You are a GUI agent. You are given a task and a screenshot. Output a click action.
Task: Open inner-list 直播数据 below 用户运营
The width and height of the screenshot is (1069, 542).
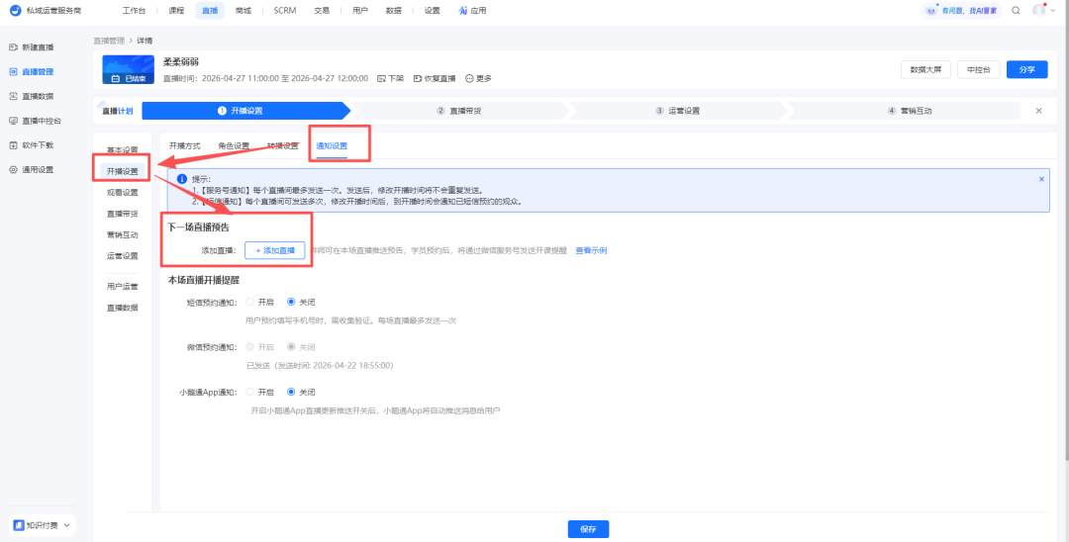(123, 308)
